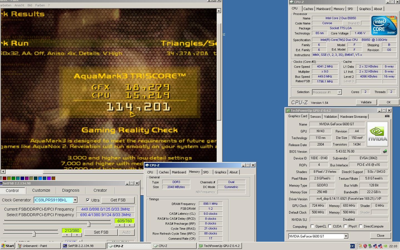Viewport: 400px width, 250px height.
Task: Pick the brown color in Paint palette
Action: [x=53, y=178]
